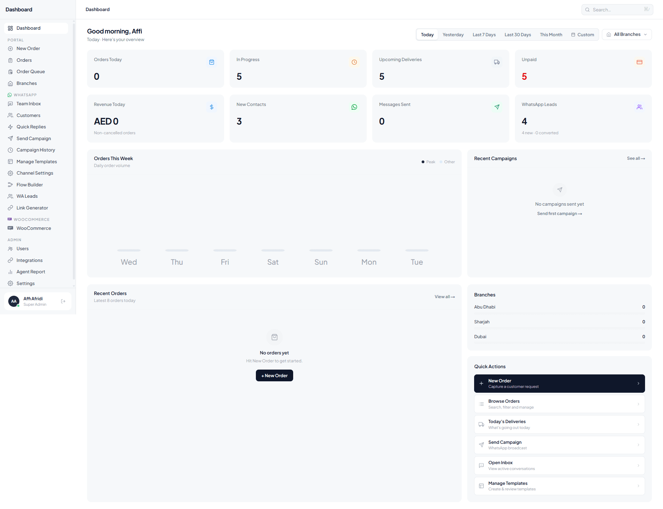Open See all recent campaigns link
The image size is (663, 509).
click(636, 158)
